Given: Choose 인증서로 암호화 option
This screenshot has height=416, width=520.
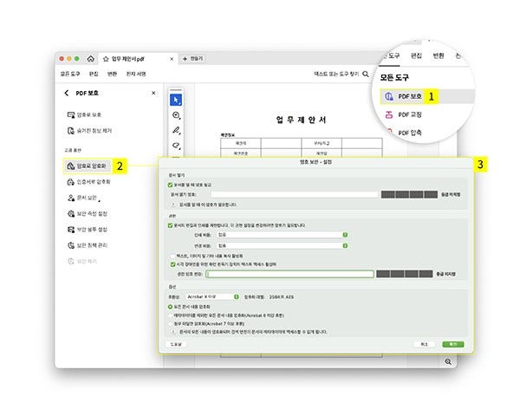Looking at the screenshot, I should pos(88,182).
